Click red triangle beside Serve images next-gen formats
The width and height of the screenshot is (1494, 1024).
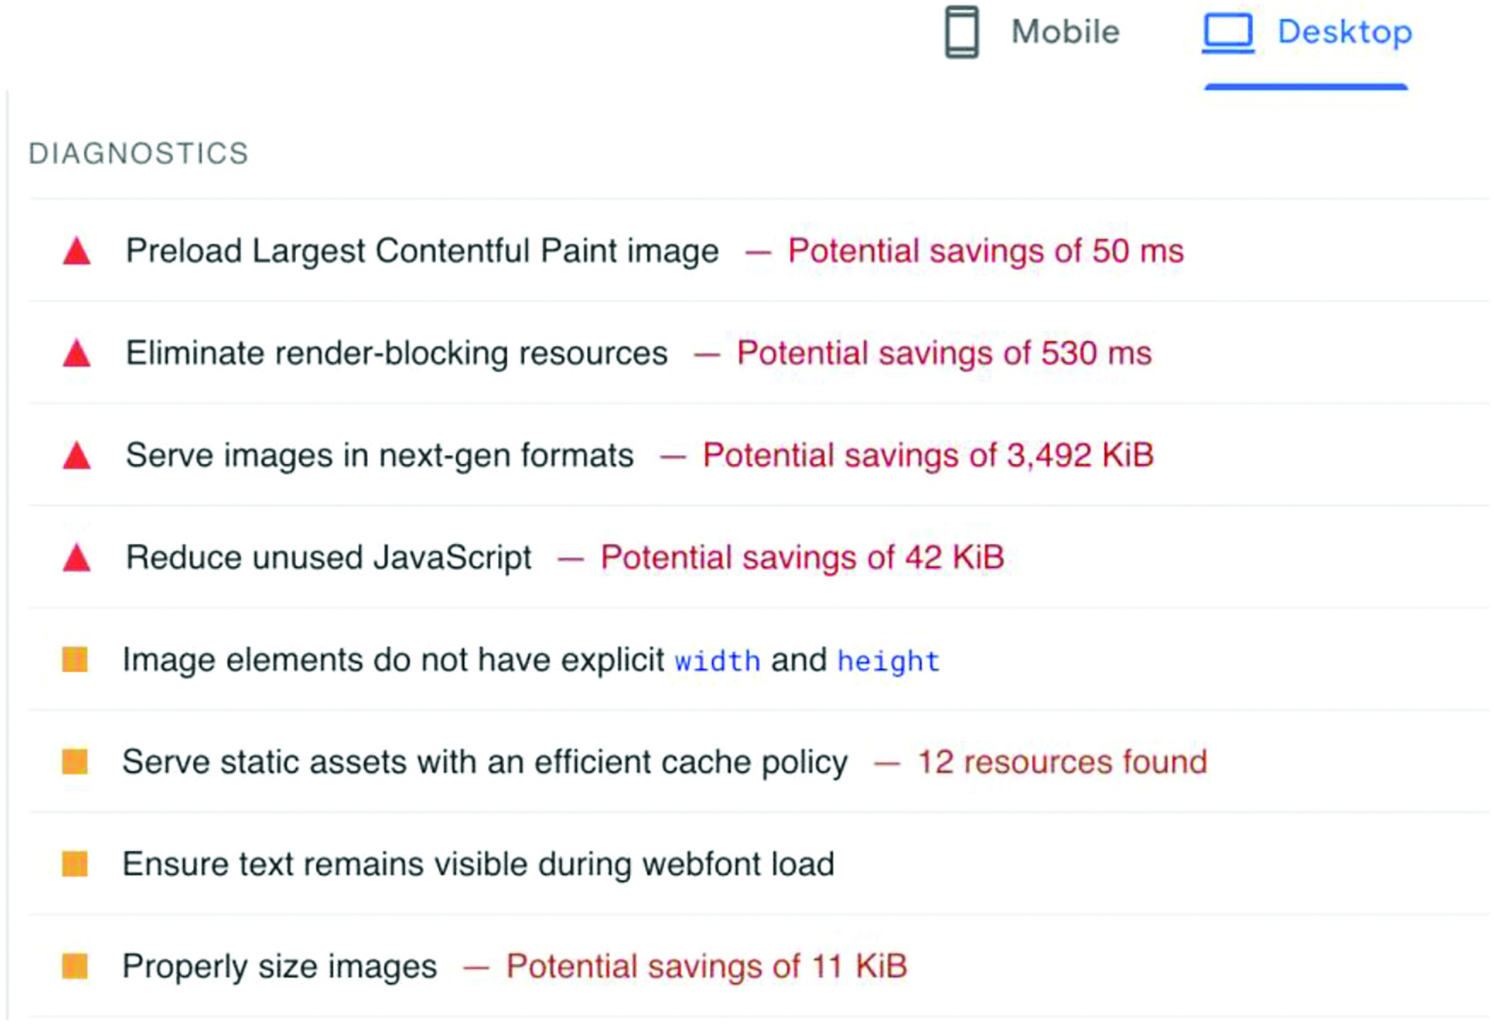(77, 456)
